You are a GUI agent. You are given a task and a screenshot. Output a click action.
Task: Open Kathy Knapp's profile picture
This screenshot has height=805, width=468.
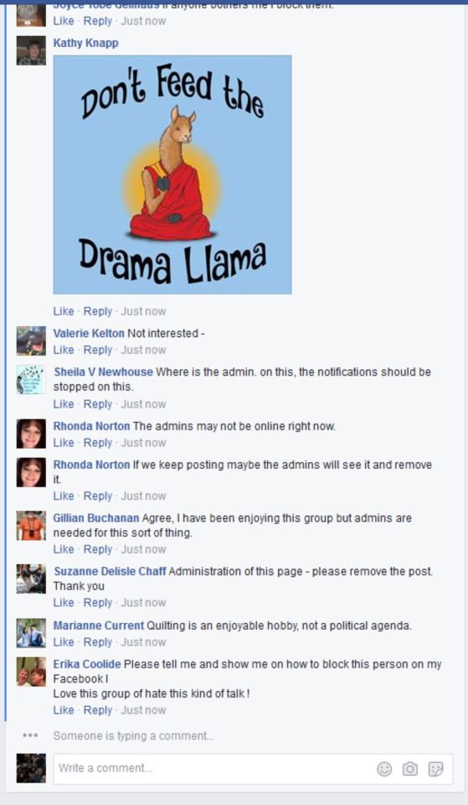point(31,51)
